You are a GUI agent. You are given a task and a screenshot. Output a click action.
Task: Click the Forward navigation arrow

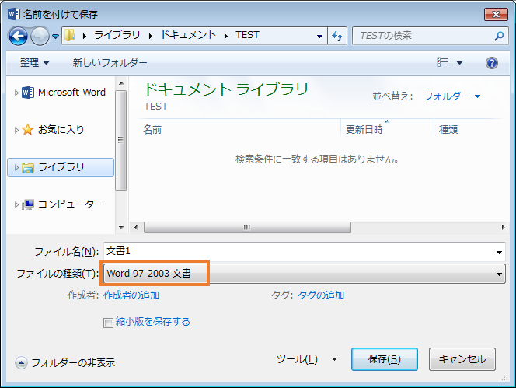40,36
